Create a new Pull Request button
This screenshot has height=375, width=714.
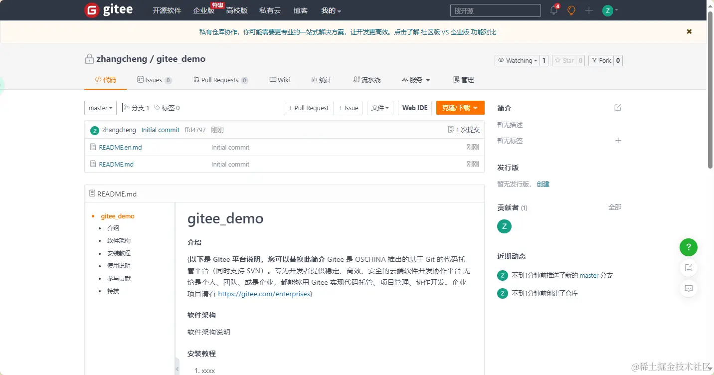[309, 108]
